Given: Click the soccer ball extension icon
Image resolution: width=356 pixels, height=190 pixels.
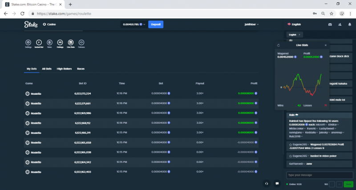Looking at the screenshot, I should click(x=342, y=14).
